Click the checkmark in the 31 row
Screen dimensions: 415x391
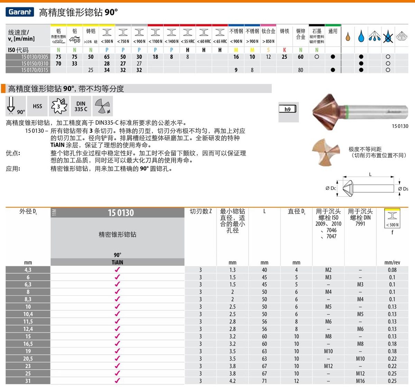pyautogui.click(x=117, y=381)
